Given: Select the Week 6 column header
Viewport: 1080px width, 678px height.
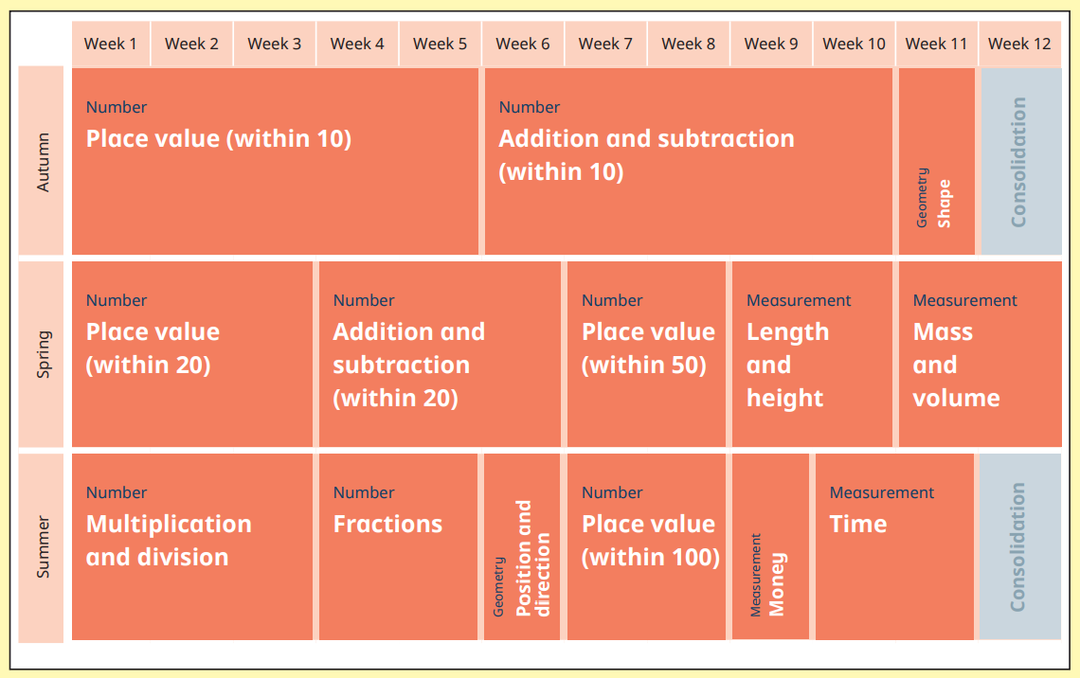Looking at the screenshot, I should click(523, 44).
